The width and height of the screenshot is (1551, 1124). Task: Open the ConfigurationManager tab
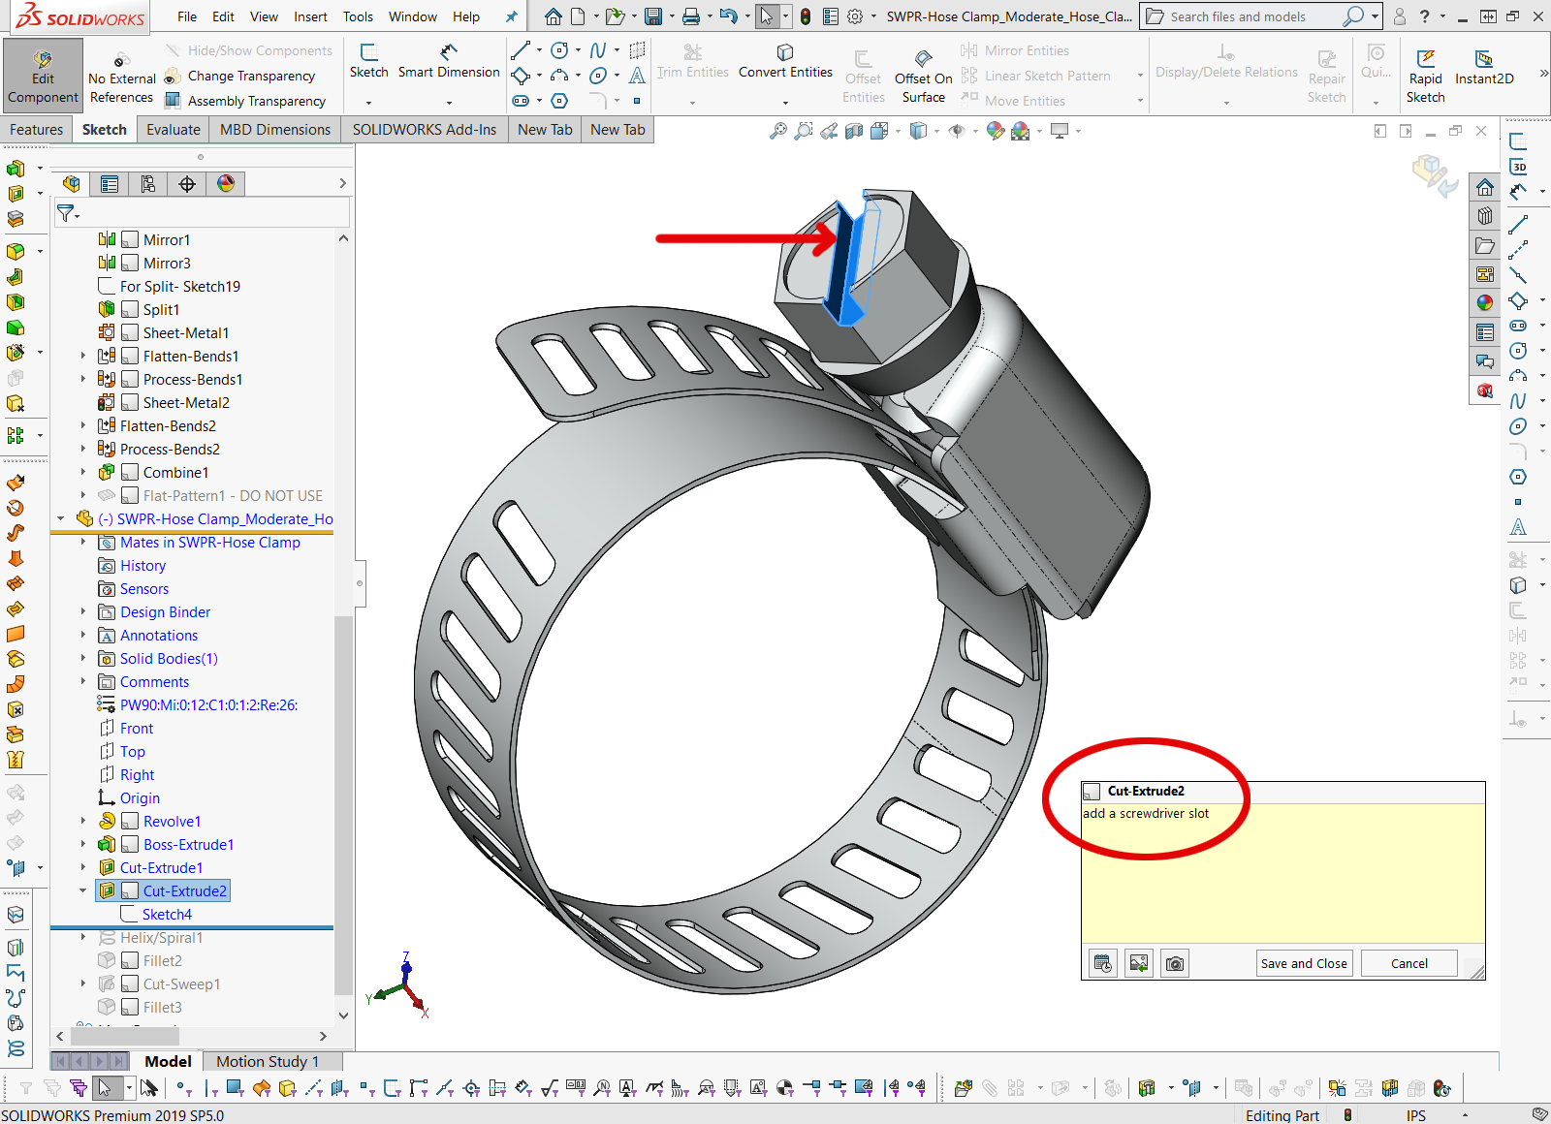[x=148, y=183]
